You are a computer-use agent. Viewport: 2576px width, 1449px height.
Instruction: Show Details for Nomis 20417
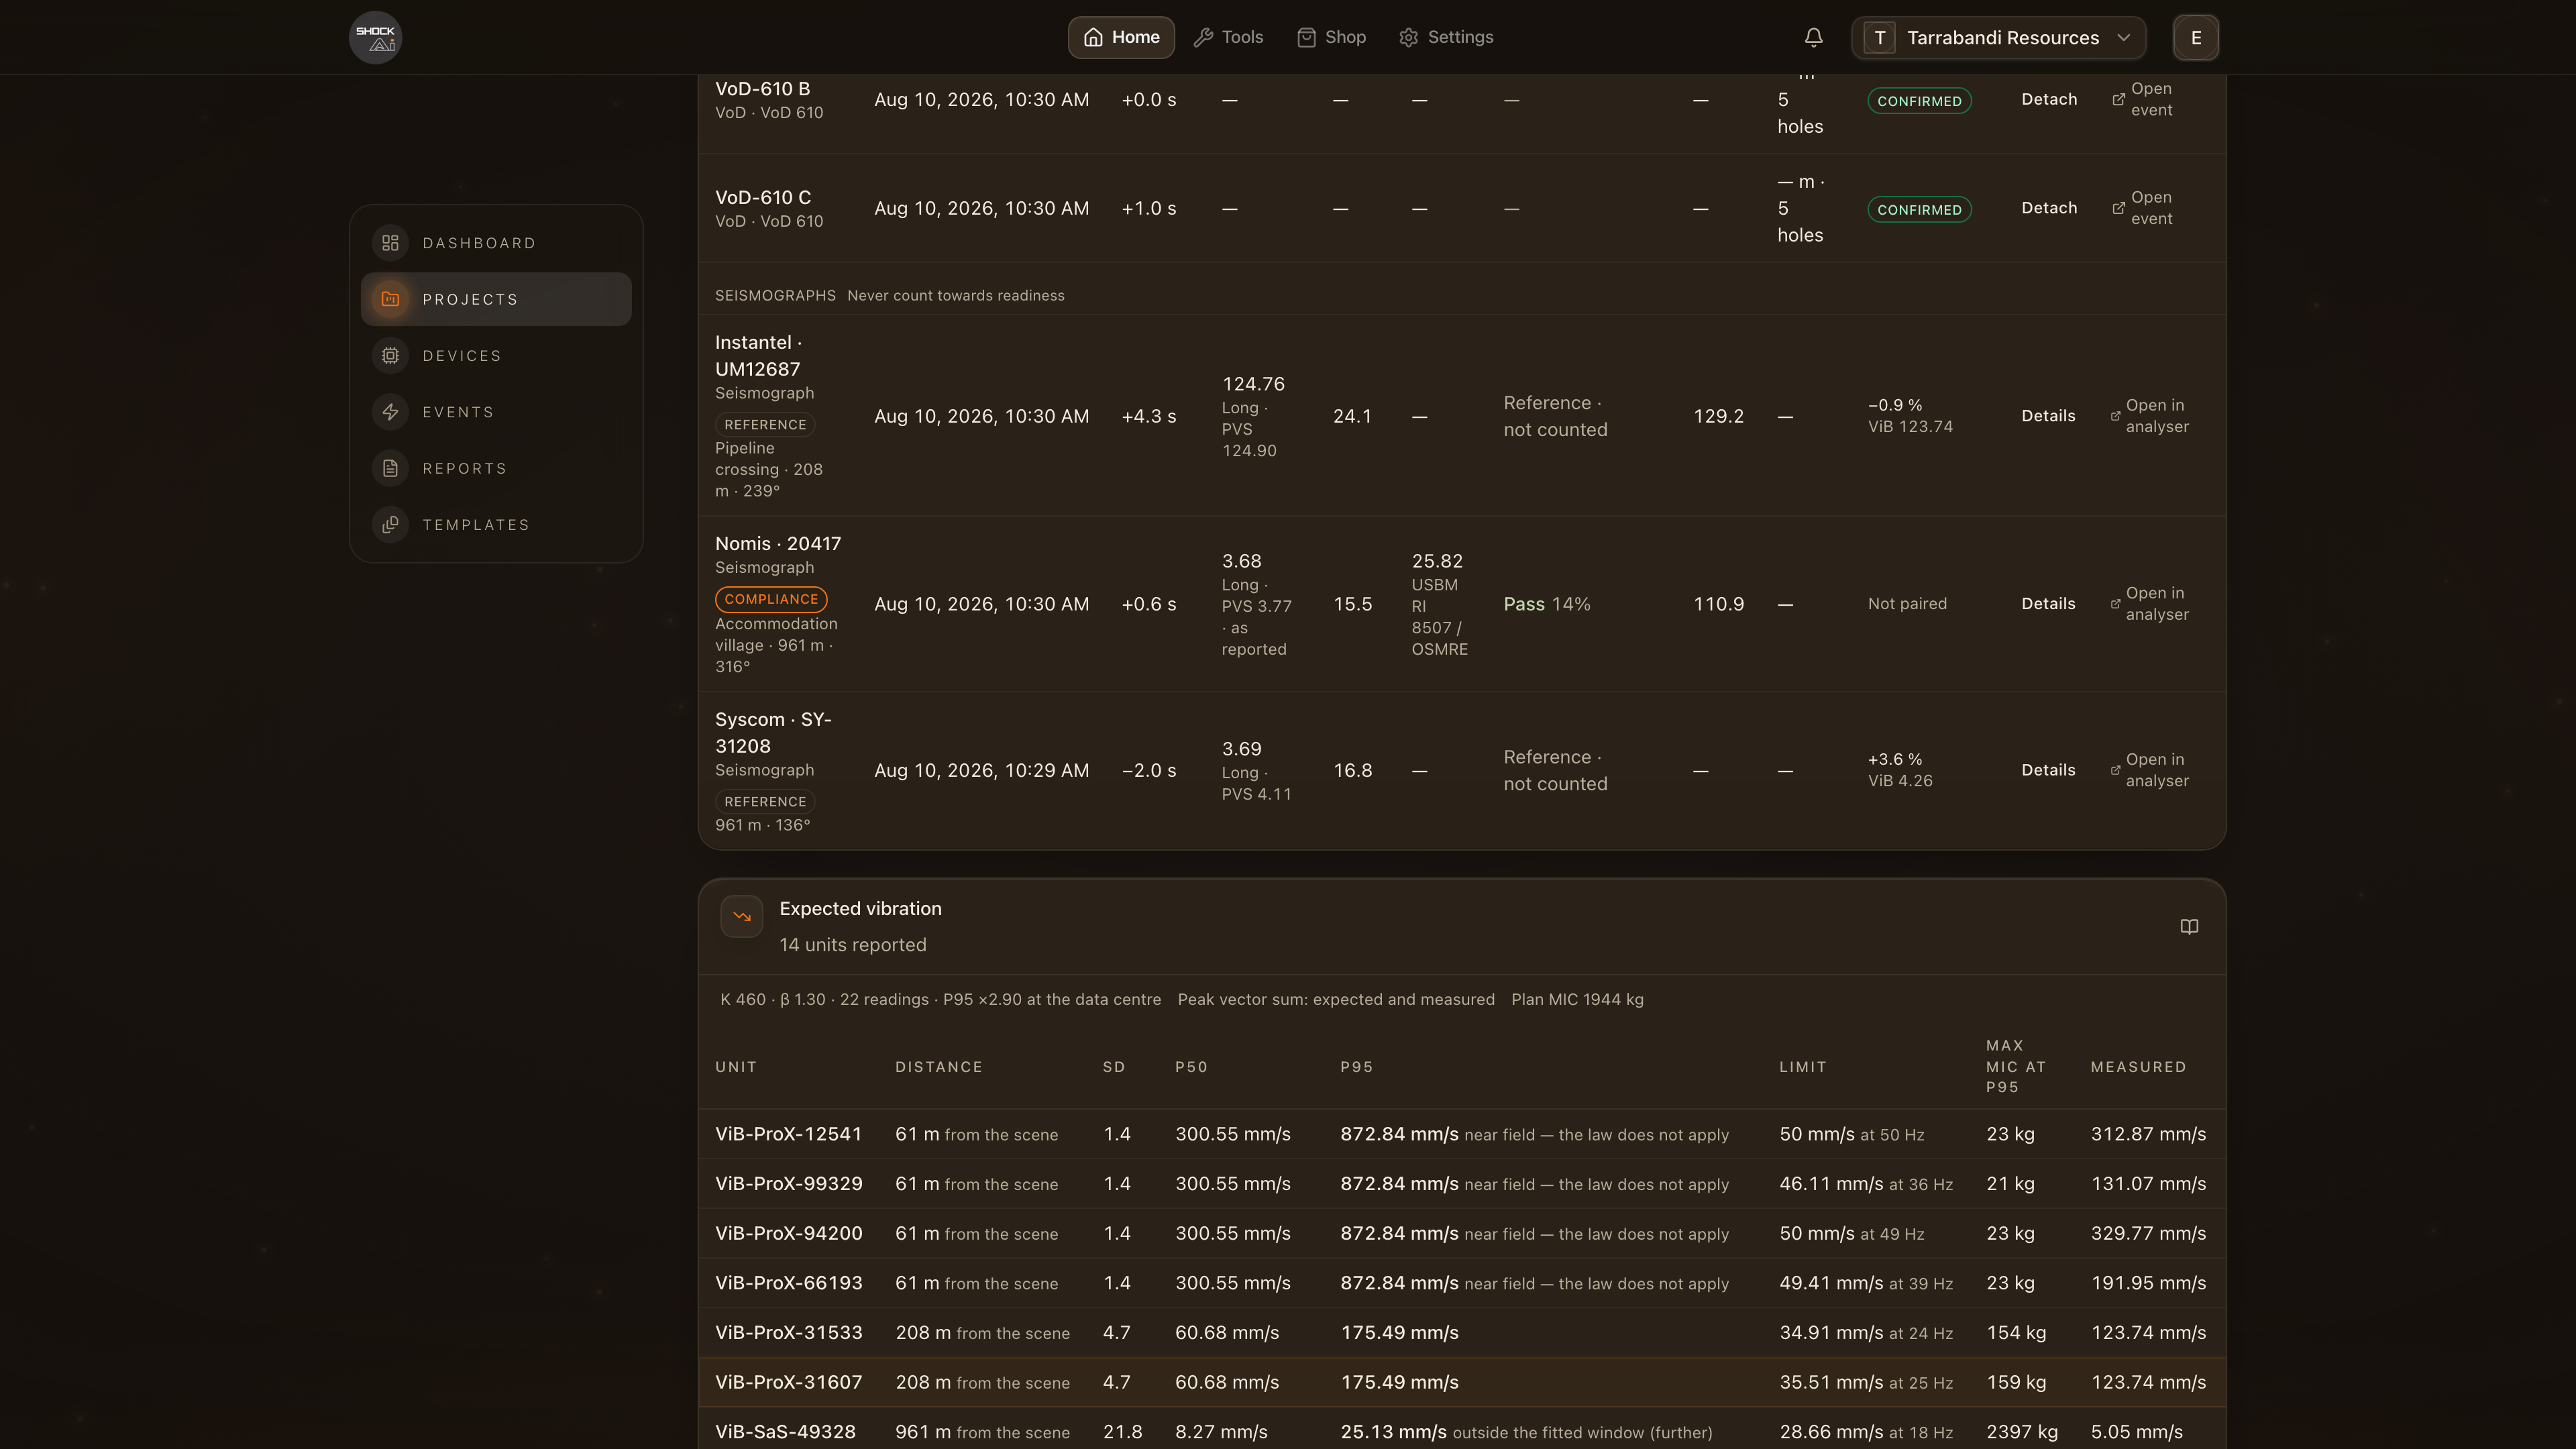(x=2048, y=604)
